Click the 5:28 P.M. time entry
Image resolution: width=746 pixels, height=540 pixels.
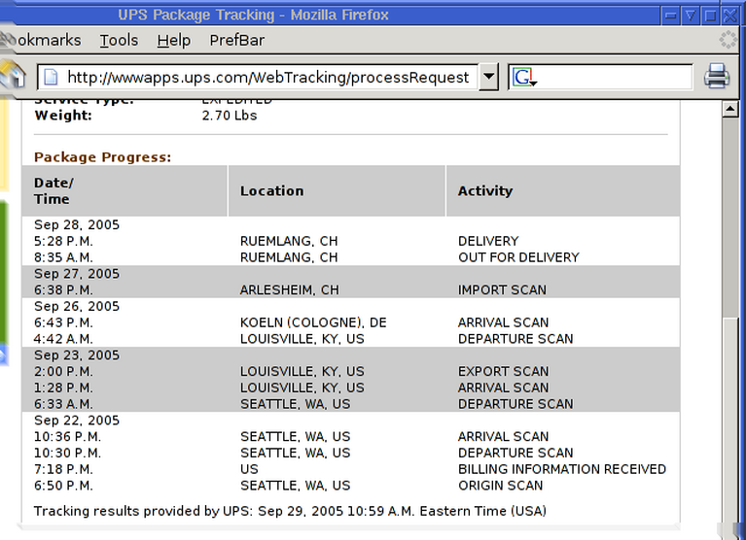(x=63, y=241)
